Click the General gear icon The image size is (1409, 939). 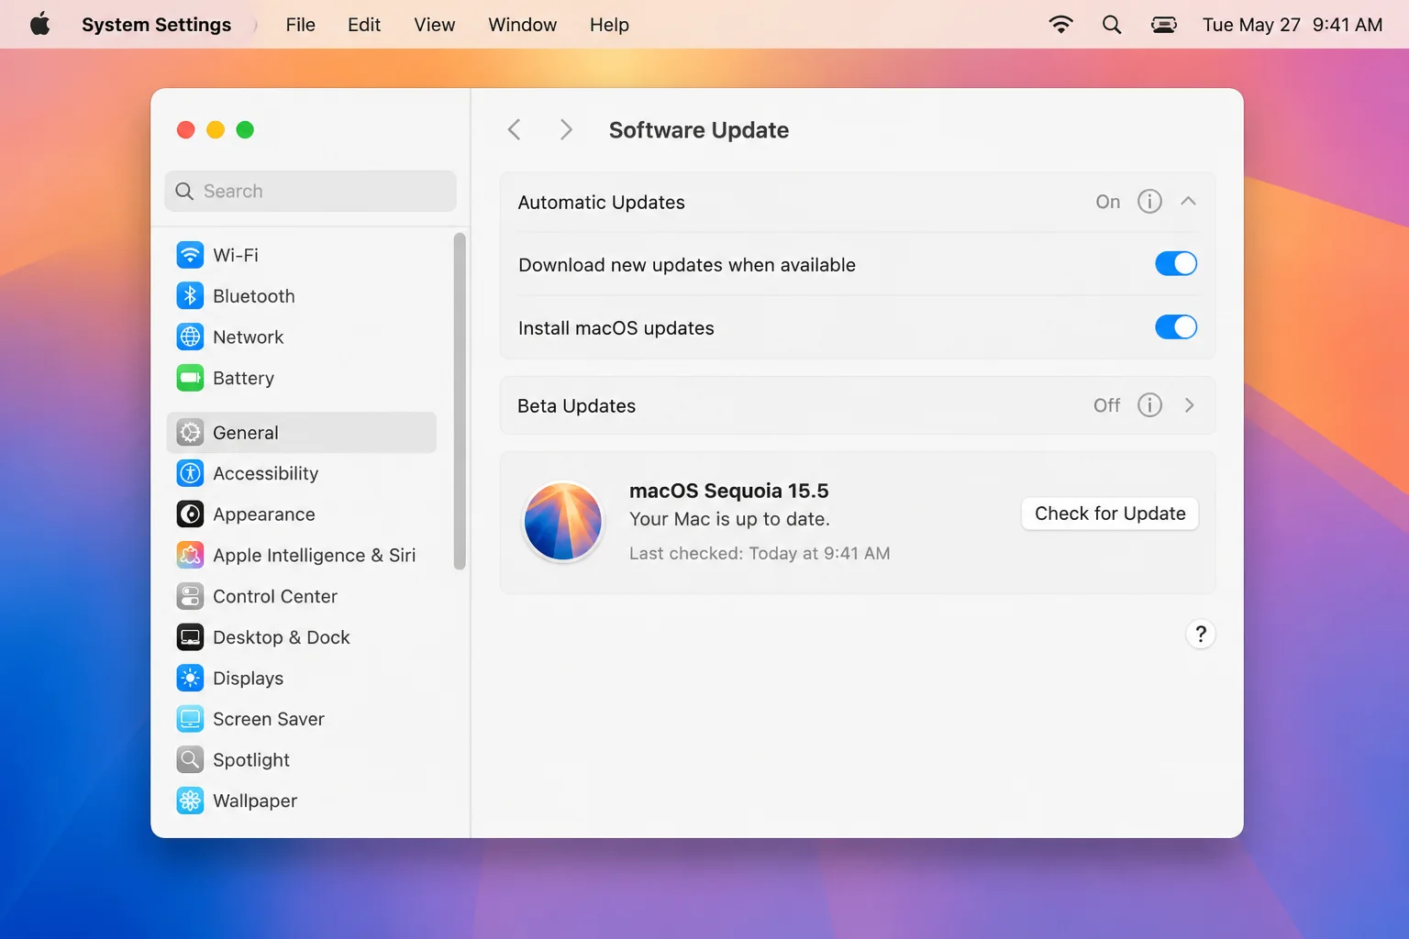click(x=190, y=432)
